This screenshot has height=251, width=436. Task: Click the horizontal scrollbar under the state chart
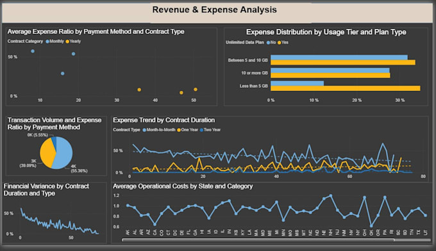[x=258, y=240]
